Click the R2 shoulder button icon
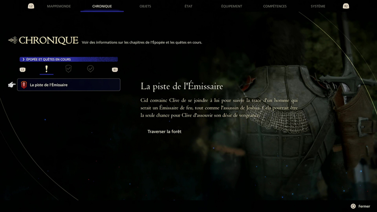 (x=346, y=6)
